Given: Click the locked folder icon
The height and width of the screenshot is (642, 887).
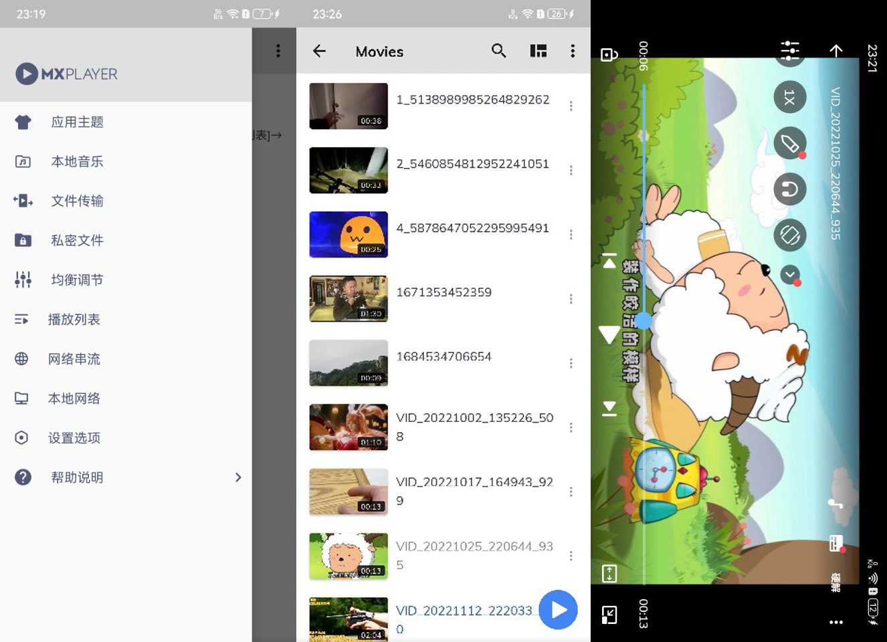Looking at the screenshot, I should [x=23, y=241].
